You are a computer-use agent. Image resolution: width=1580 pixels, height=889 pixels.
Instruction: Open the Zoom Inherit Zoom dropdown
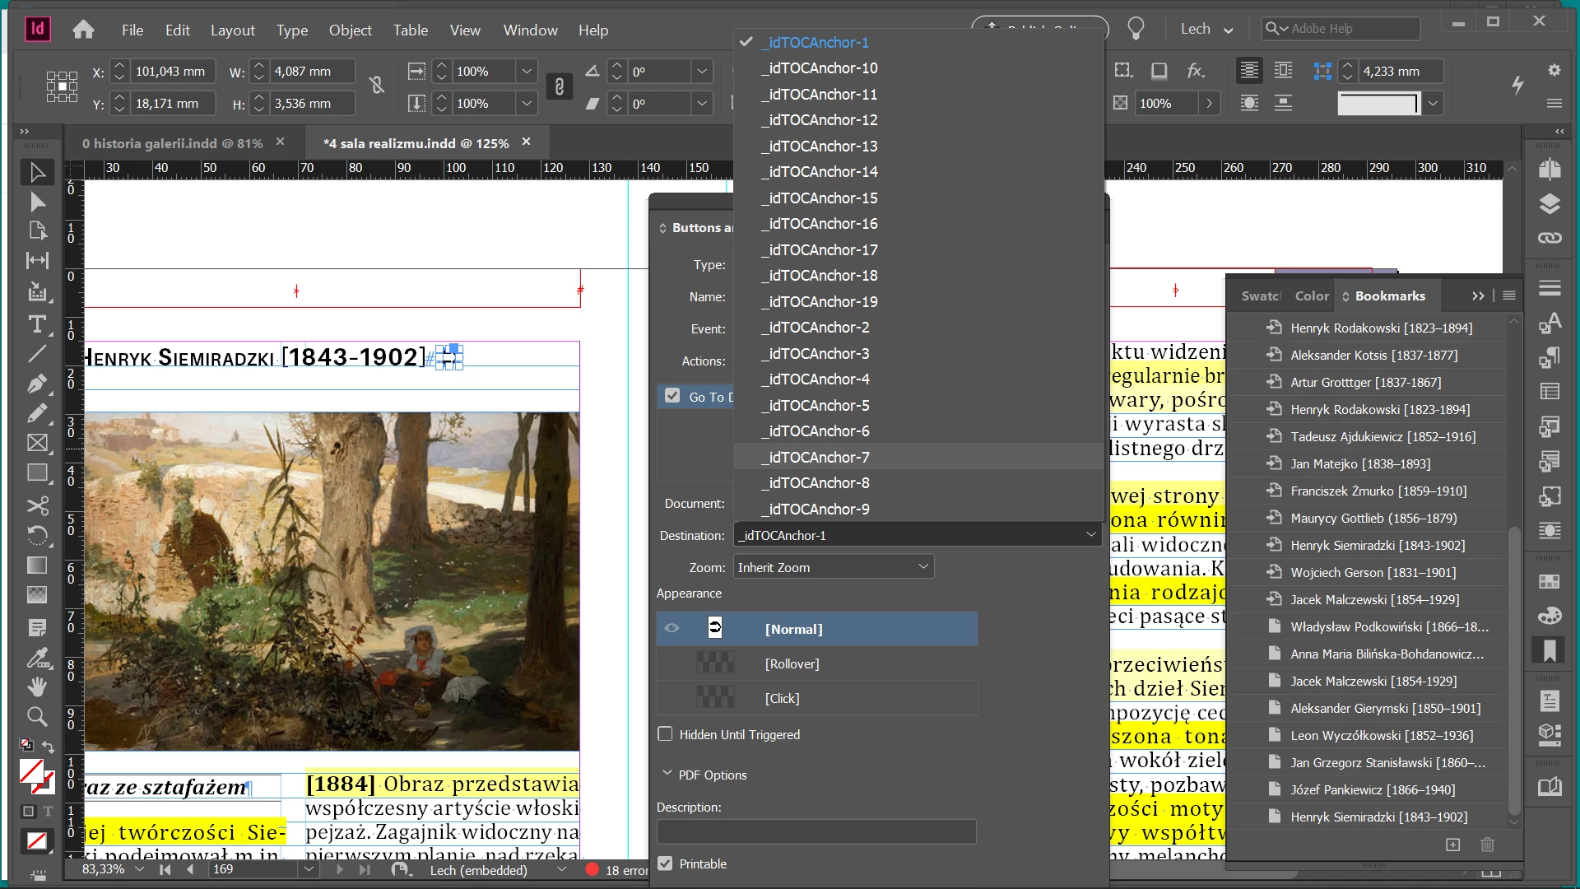(x=833, y=567)
